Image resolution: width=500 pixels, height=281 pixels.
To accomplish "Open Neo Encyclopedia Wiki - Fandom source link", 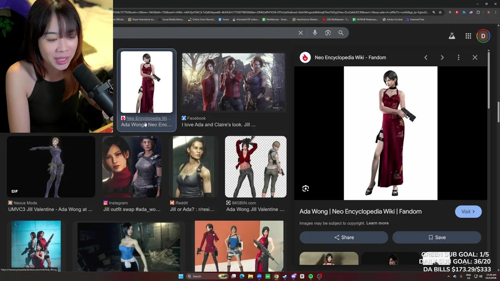I will click(x=350, y=57).
